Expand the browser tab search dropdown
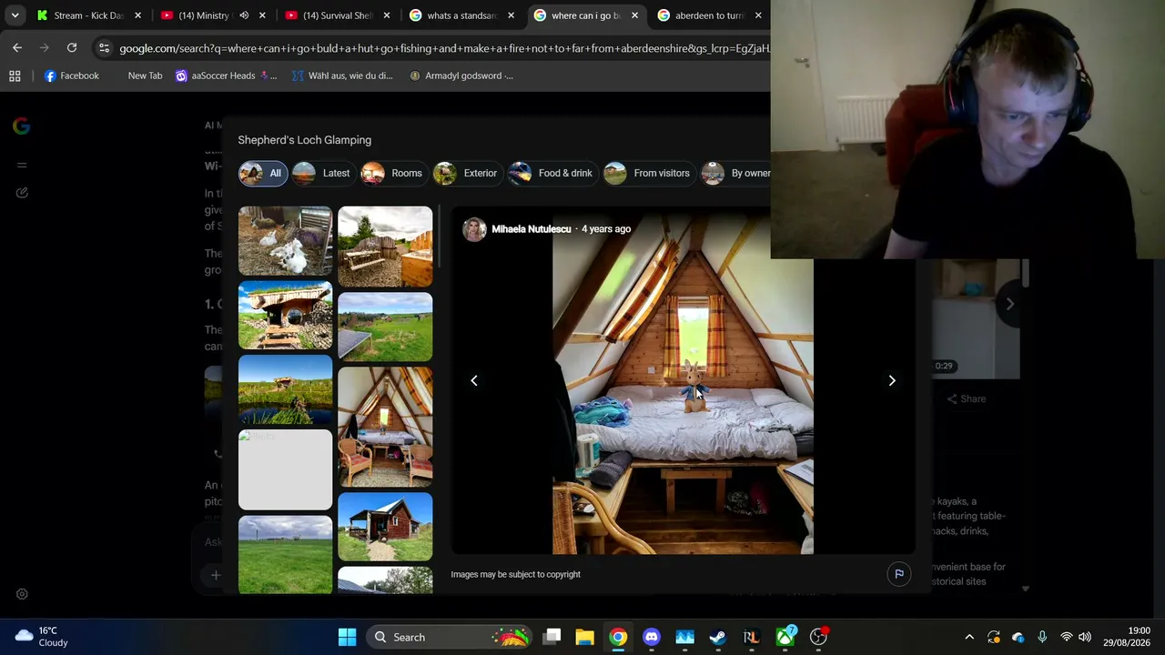This screenshot has width=1165, height=655. [15, 15]
